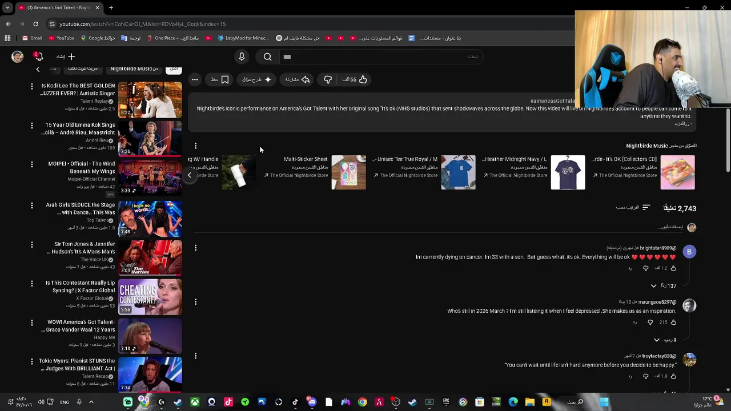Go back in browser history
Screen dimensions: 731x411
[x=8, y=24]
